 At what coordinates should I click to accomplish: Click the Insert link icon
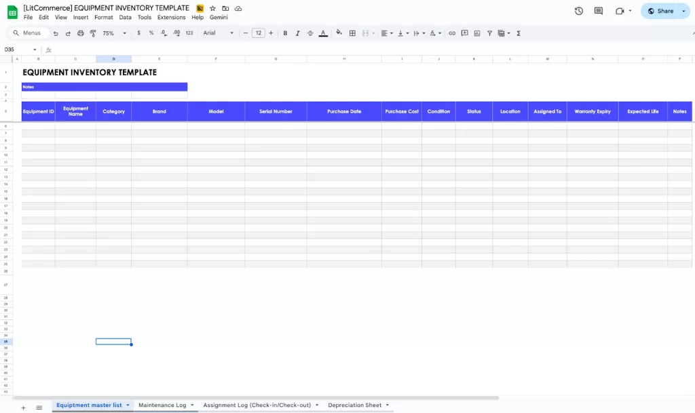tap(452, 33)
